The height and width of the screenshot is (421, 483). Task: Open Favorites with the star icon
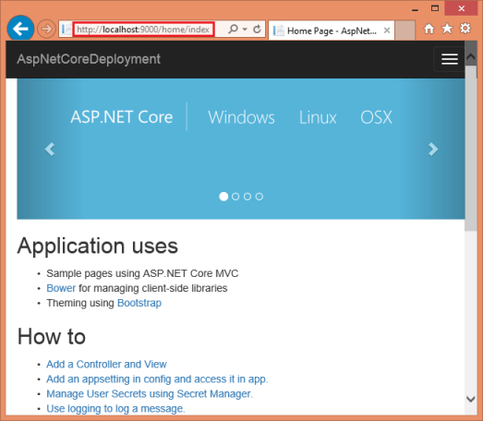[447, 29]
